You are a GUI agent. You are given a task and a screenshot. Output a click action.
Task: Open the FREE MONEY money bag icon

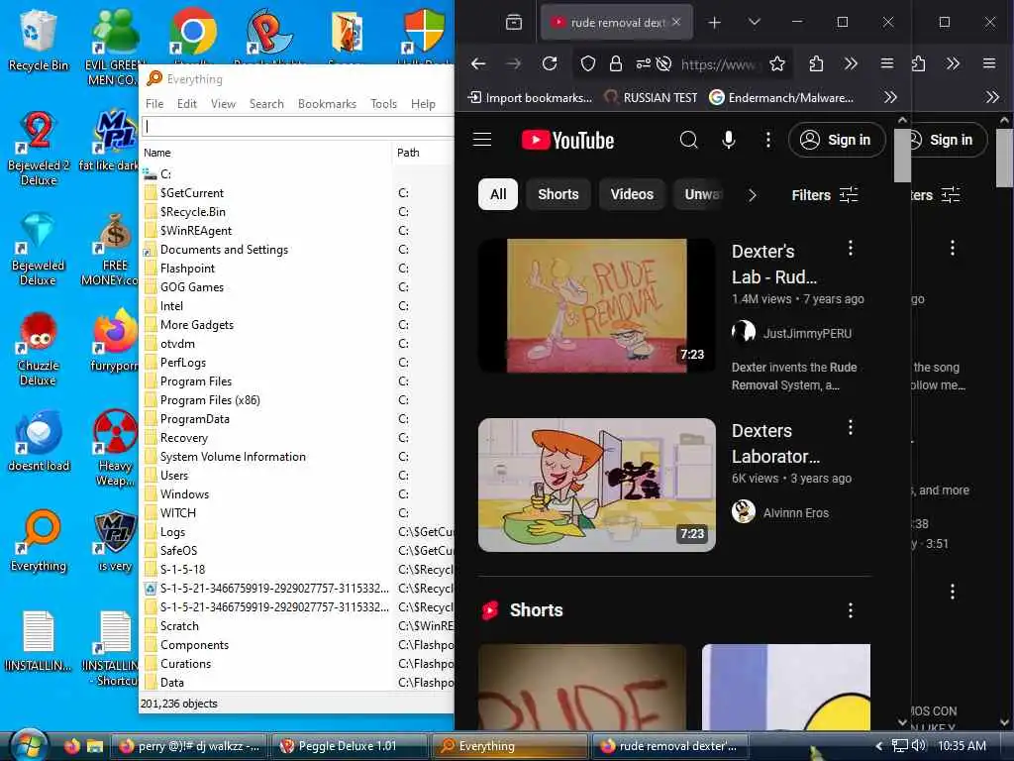tap(114, 249)
